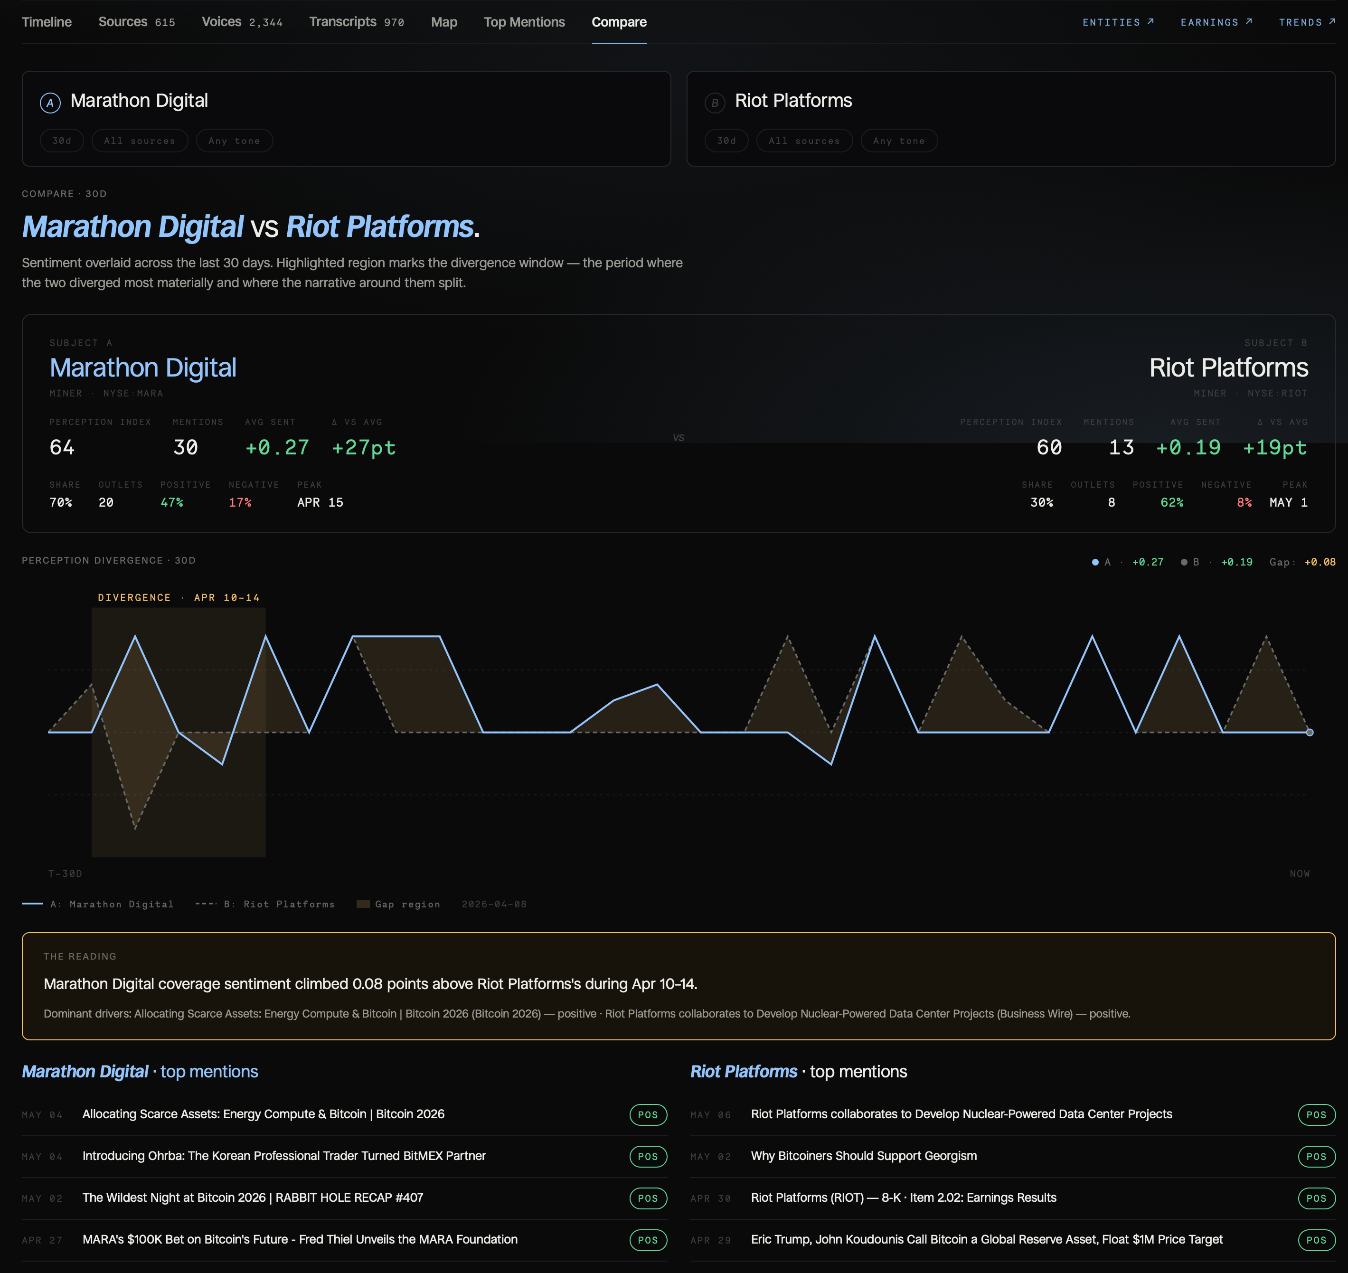1348x1273 pixels.
Task: Click POS badge on 8-K Earnings Results row
Action: point(1316,1198)
